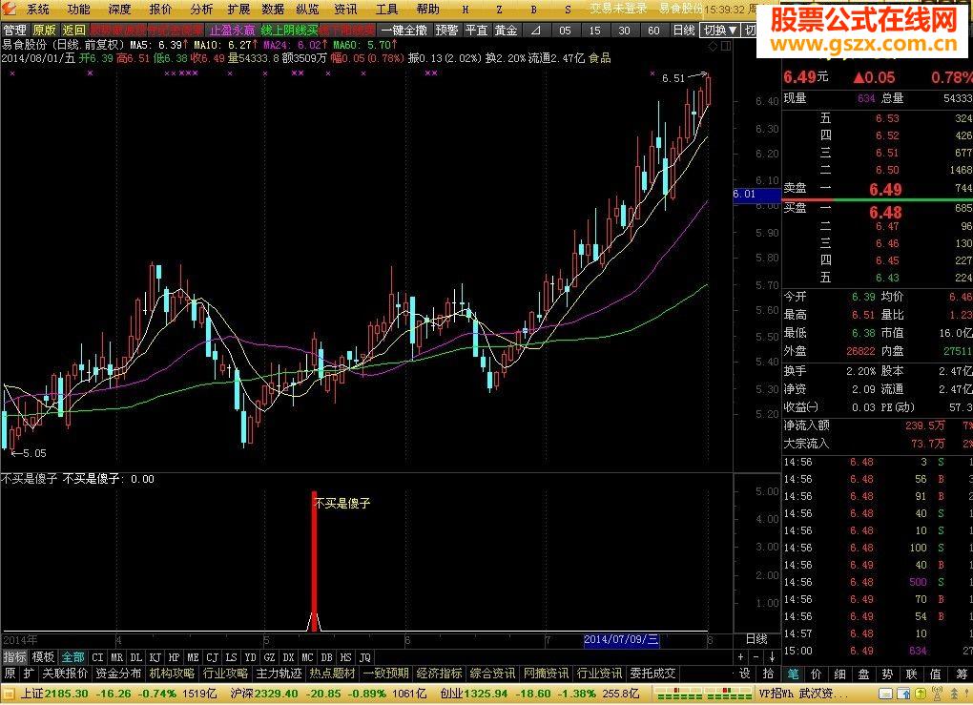Screen dimensions: 973x705
Task: Open the 功能 menu
Action: tap(79, 10)
